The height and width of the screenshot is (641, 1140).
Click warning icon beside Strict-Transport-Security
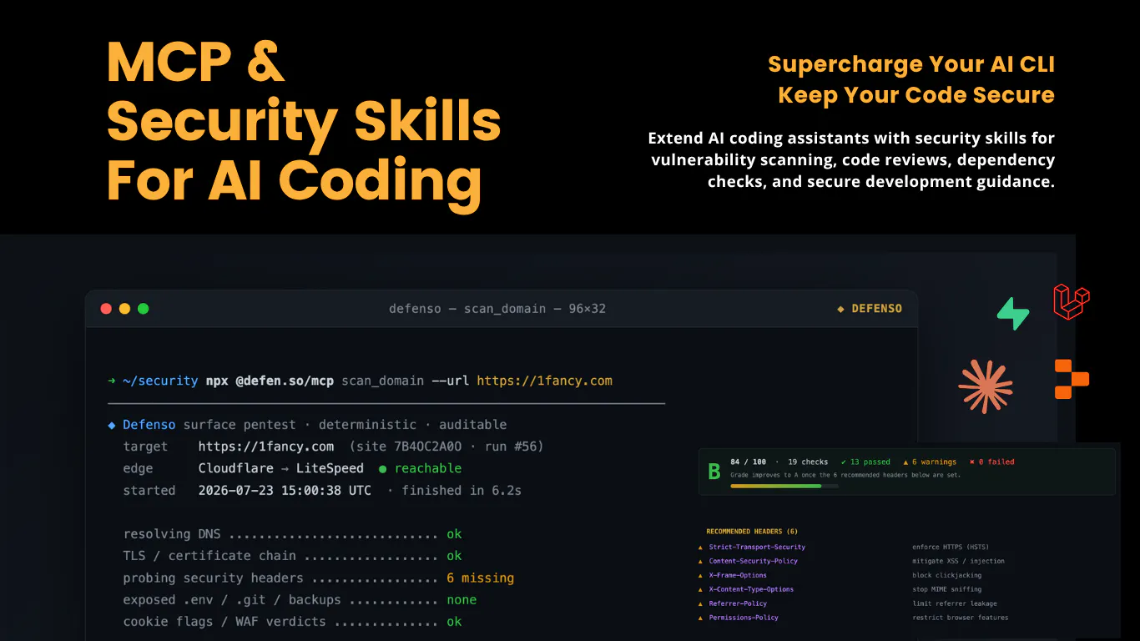tap(700, 548)
